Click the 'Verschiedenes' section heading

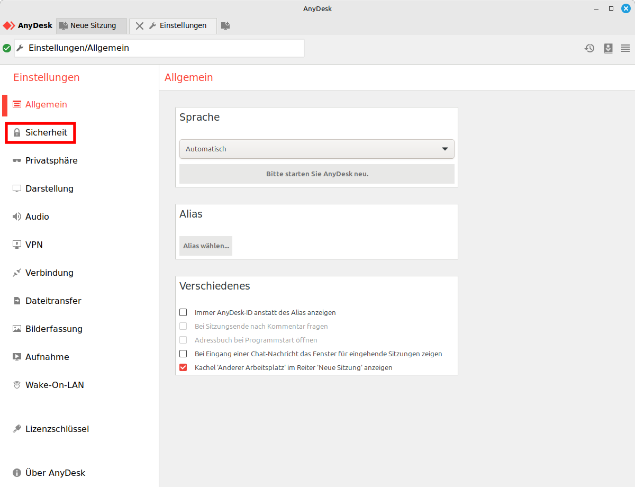tap(215, 286)
